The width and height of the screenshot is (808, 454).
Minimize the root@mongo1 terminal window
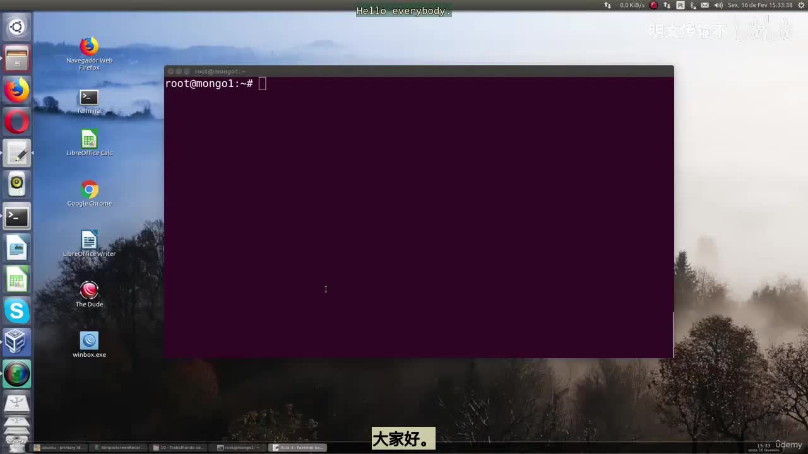[179, 71]
